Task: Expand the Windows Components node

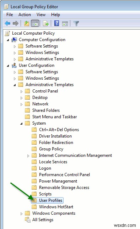Action: [x=21, y=214]
